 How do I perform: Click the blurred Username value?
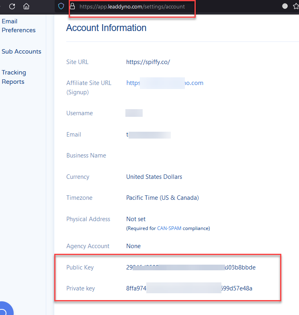point(134,113)
